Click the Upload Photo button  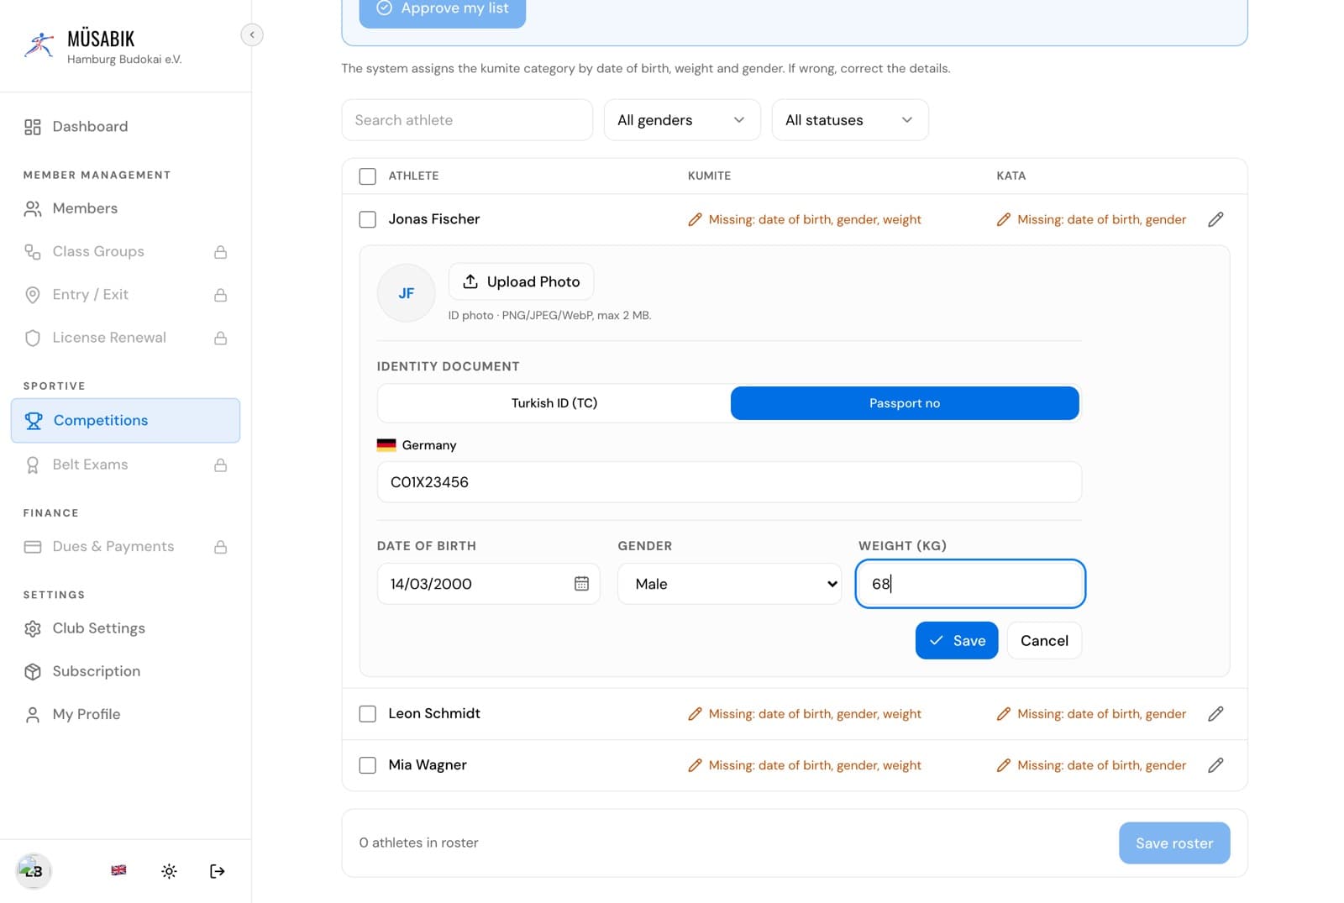tap(521, 281)
